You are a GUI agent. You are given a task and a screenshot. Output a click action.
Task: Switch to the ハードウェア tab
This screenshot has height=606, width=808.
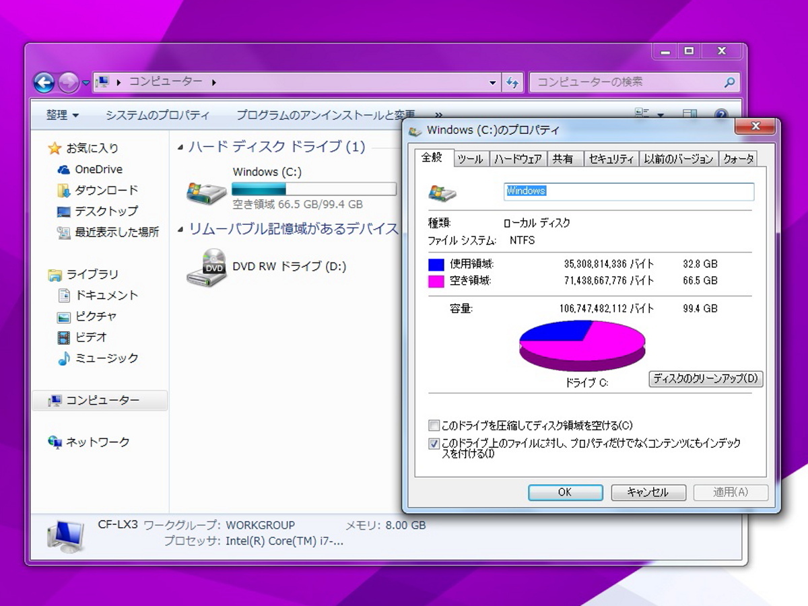(518, 159)
